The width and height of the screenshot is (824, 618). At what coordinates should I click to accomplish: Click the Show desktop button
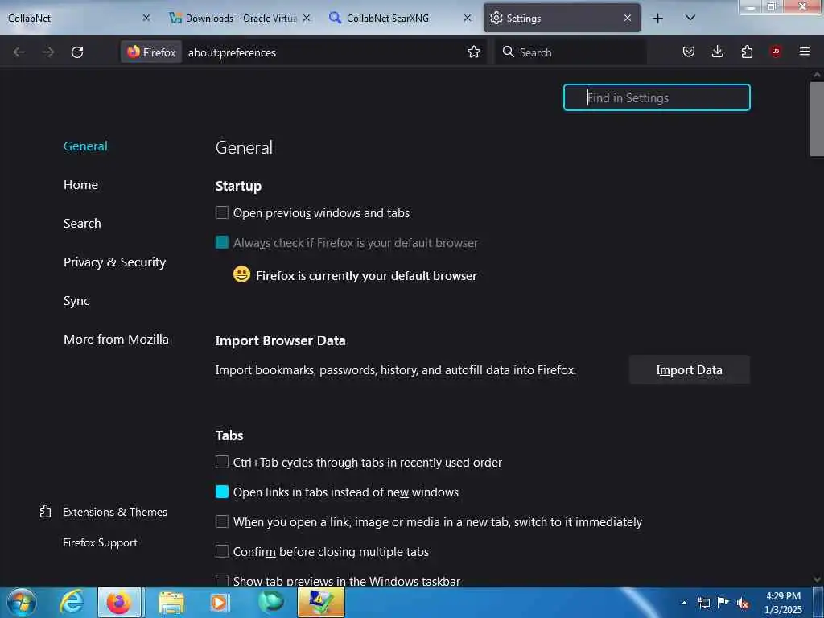tap(818, 602)
